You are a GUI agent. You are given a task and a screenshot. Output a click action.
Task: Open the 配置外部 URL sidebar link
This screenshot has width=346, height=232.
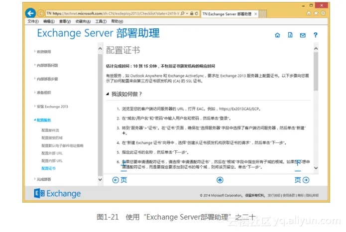point(52,153)
